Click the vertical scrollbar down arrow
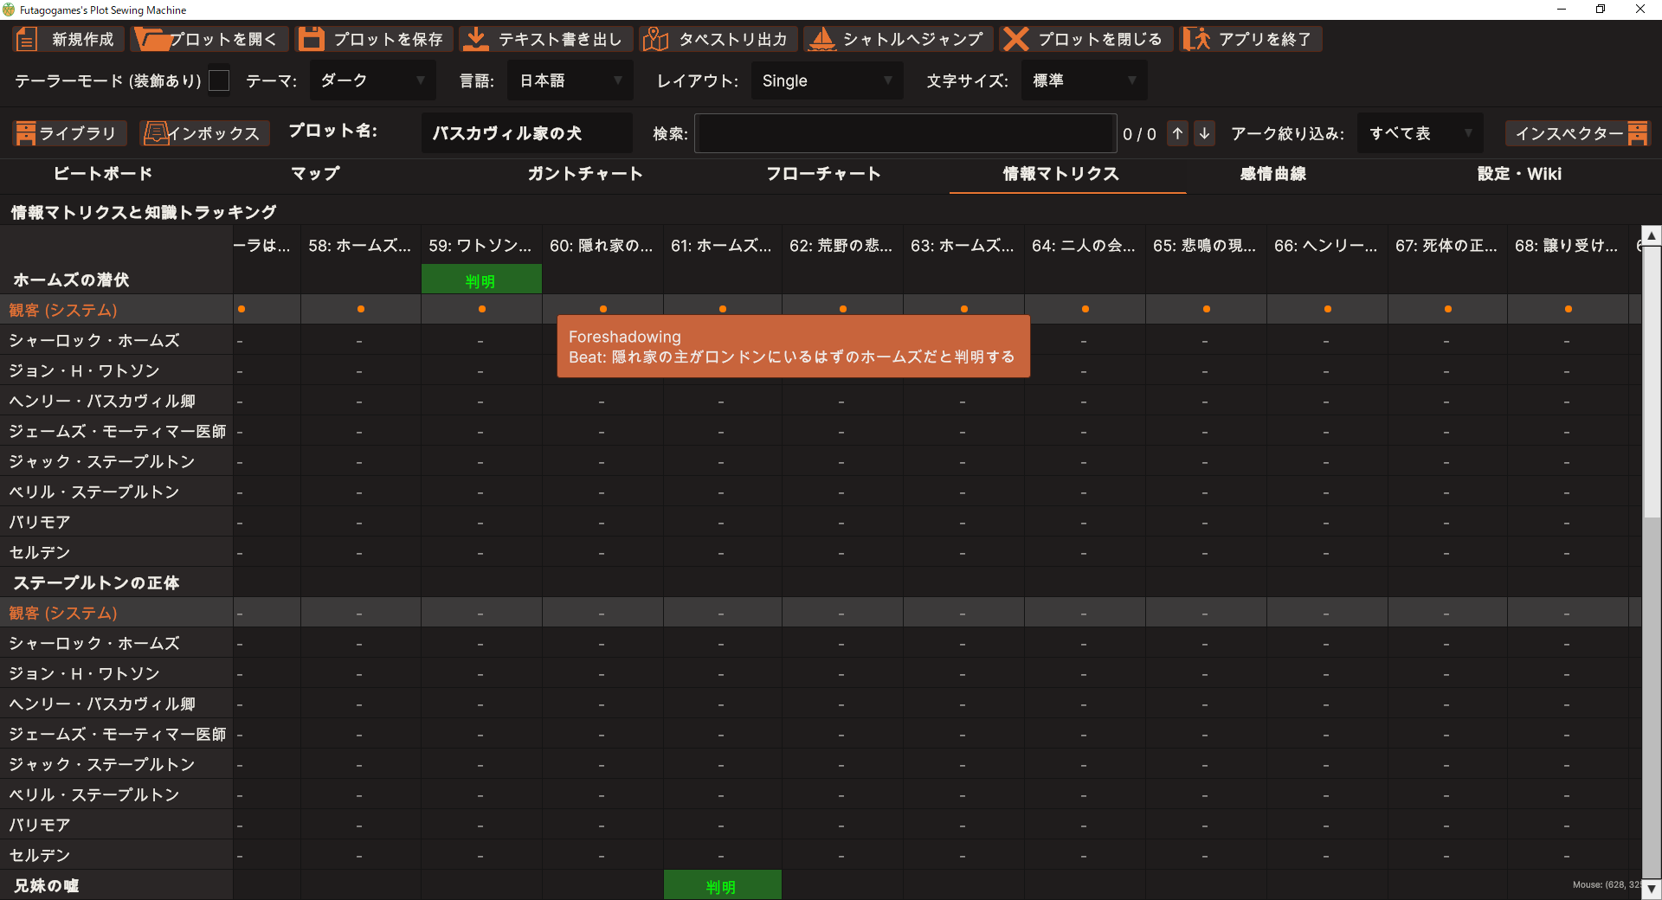The width and height of the screenshot is (1662, 900). pos(1652,889)
